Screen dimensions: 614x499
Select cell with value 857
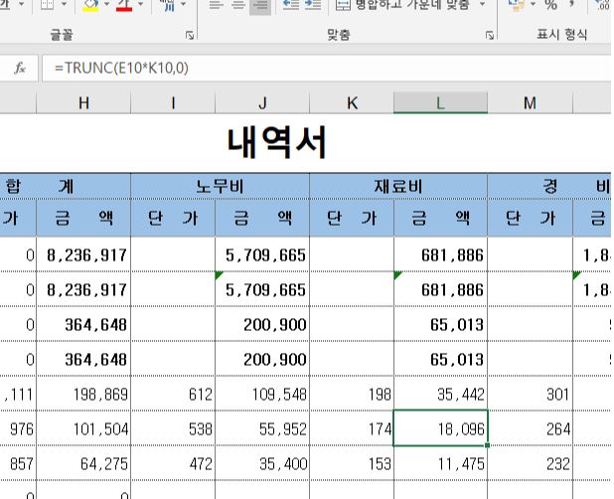18,464
